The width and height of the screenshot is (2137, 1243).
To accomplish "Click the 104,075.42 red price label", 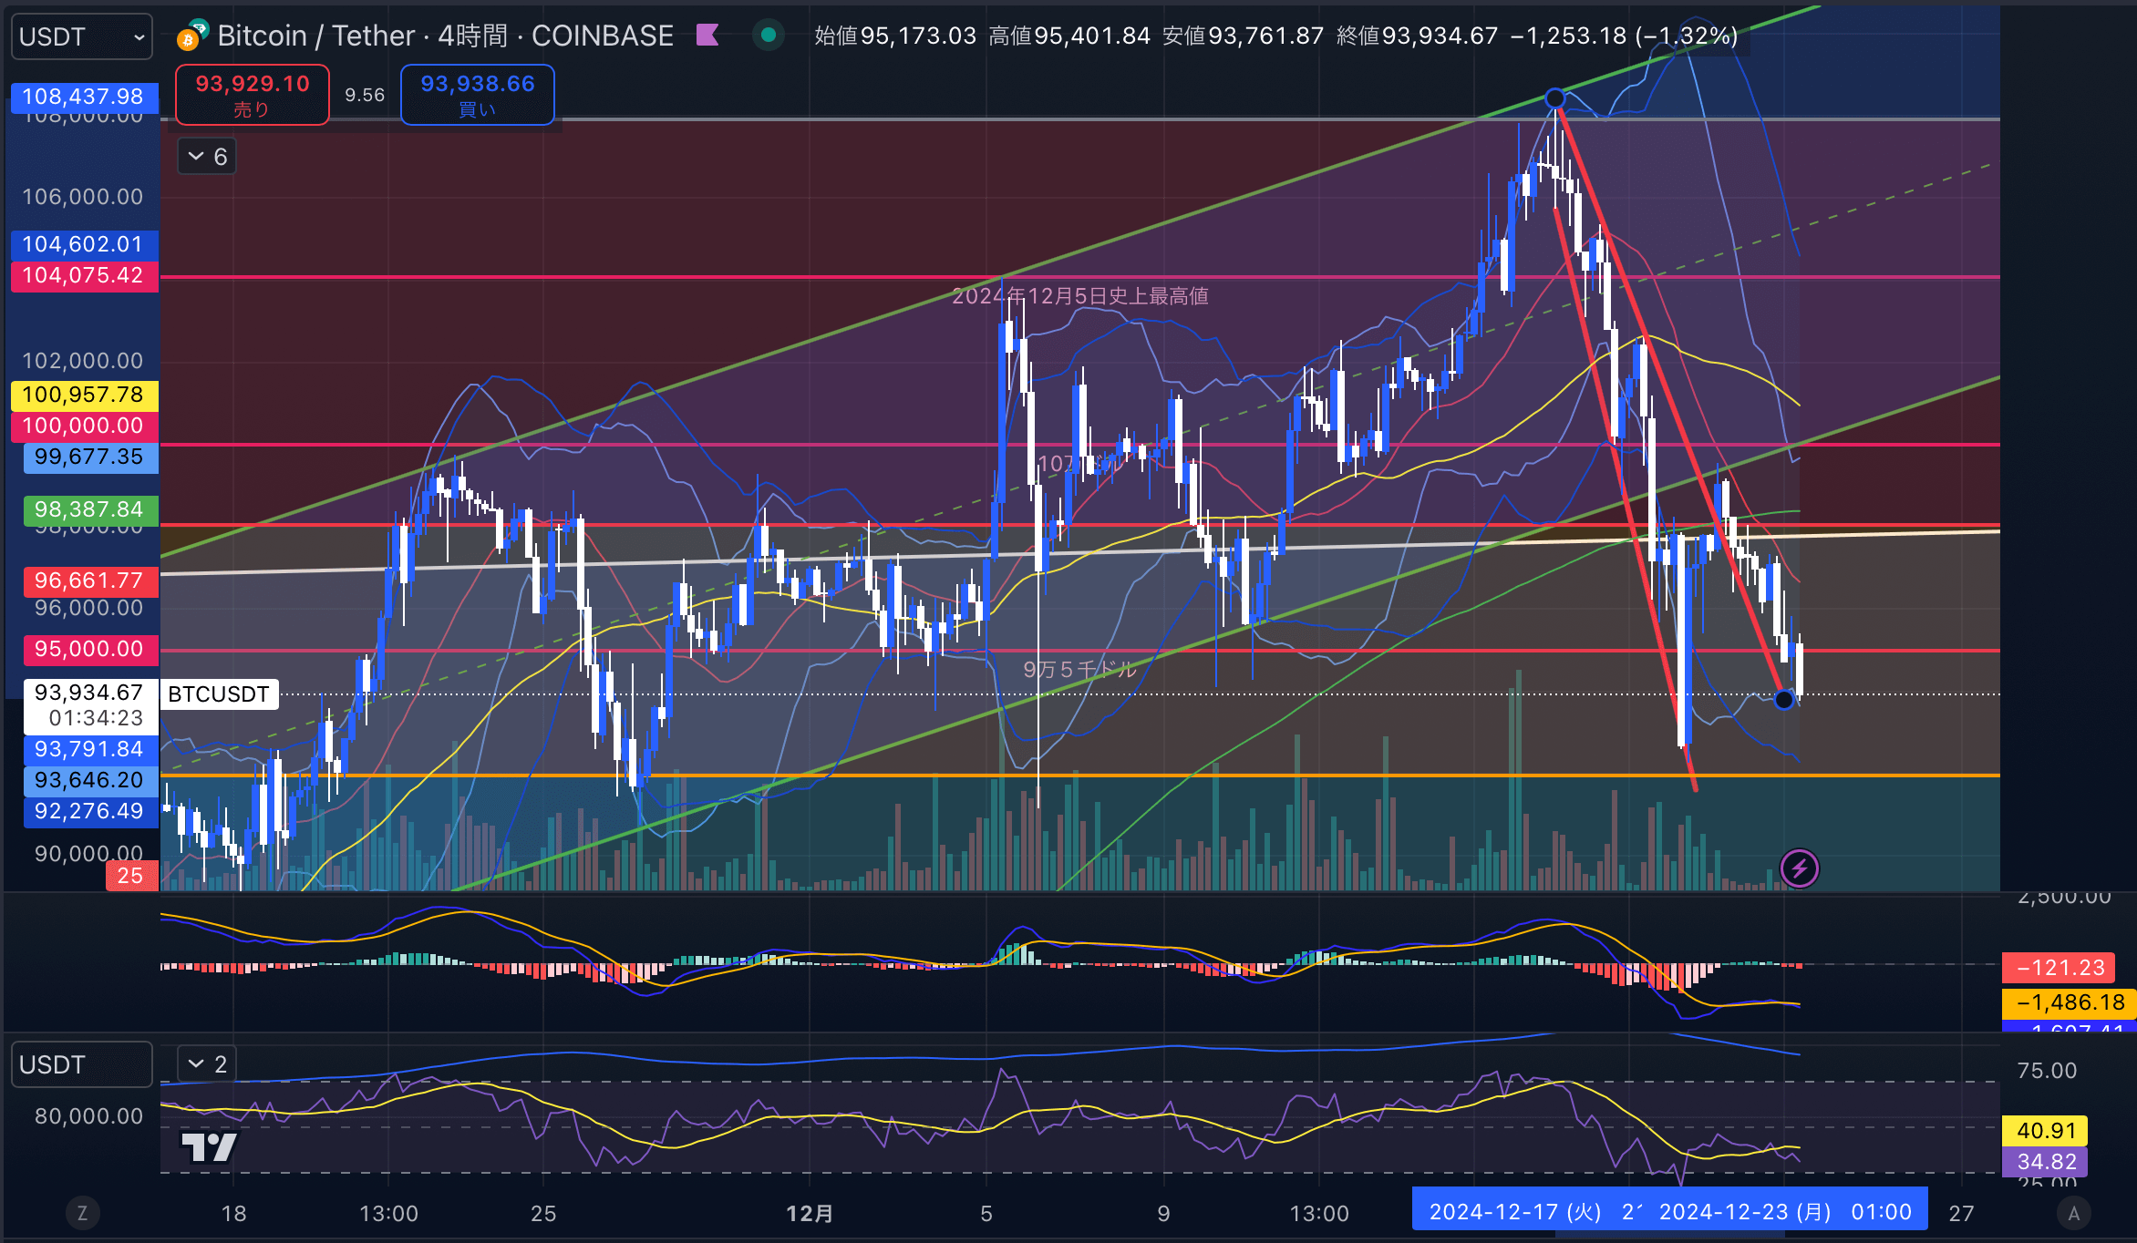I will [x=84, y=275].
